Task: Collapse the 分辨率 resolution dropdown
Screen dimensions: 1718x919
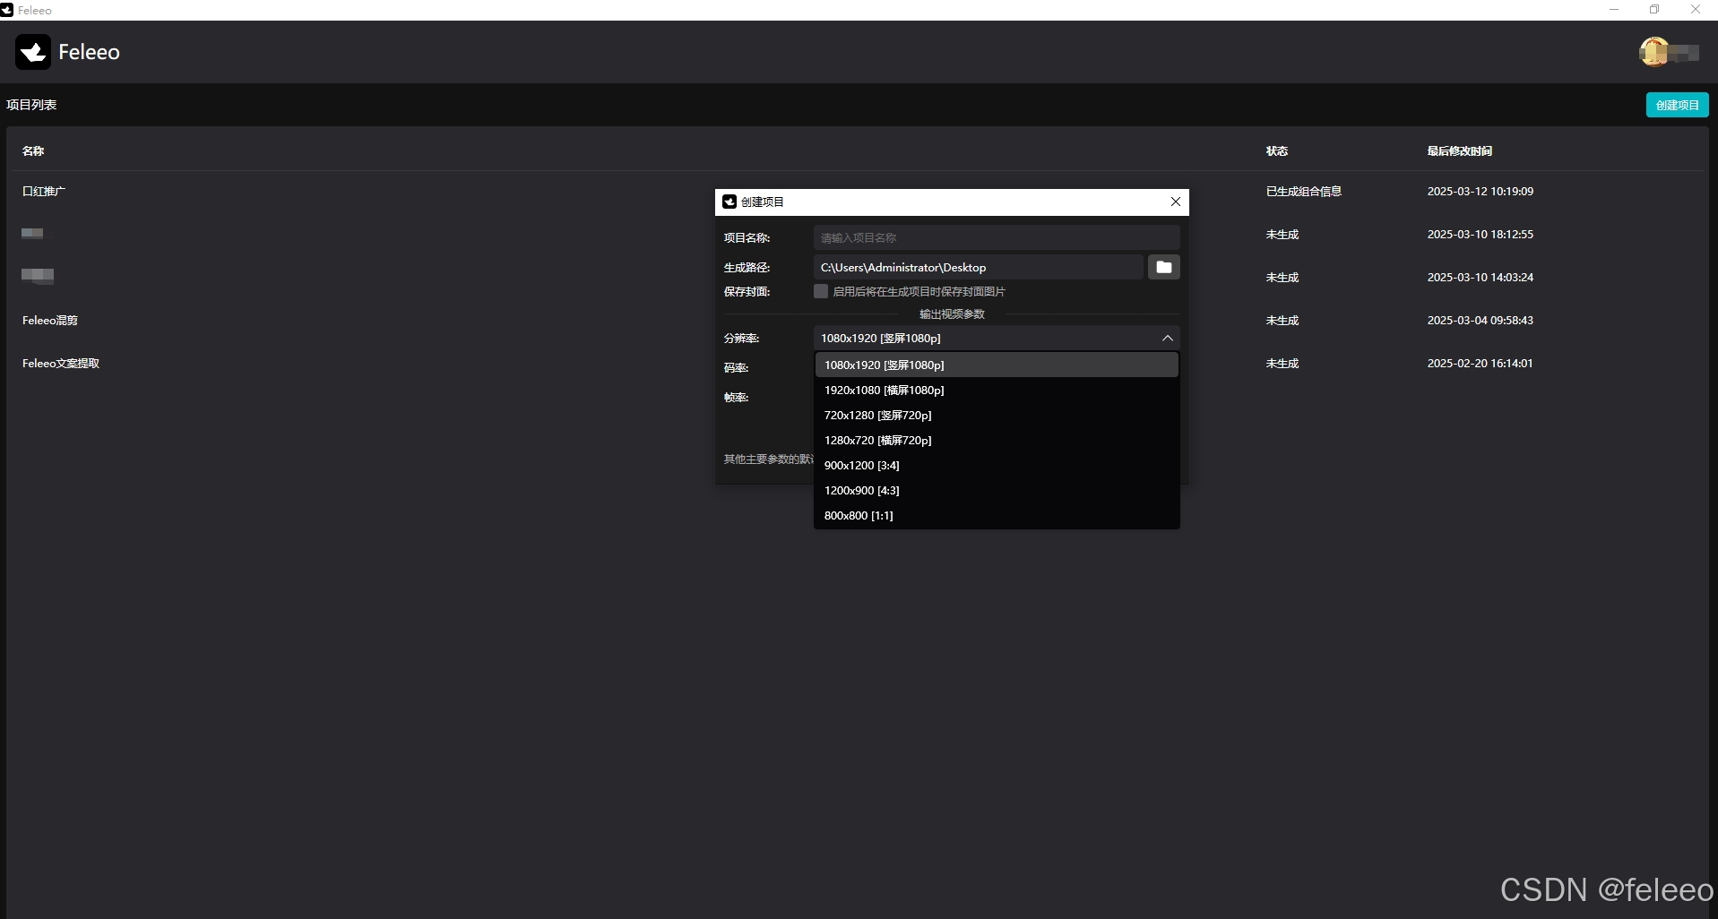Action: pos(1167,338)
